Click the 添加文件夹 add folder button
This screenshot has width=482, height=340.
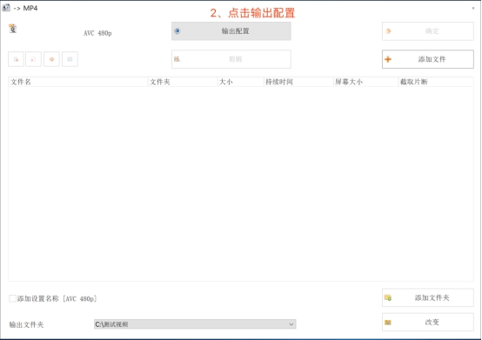pos(427,297)
